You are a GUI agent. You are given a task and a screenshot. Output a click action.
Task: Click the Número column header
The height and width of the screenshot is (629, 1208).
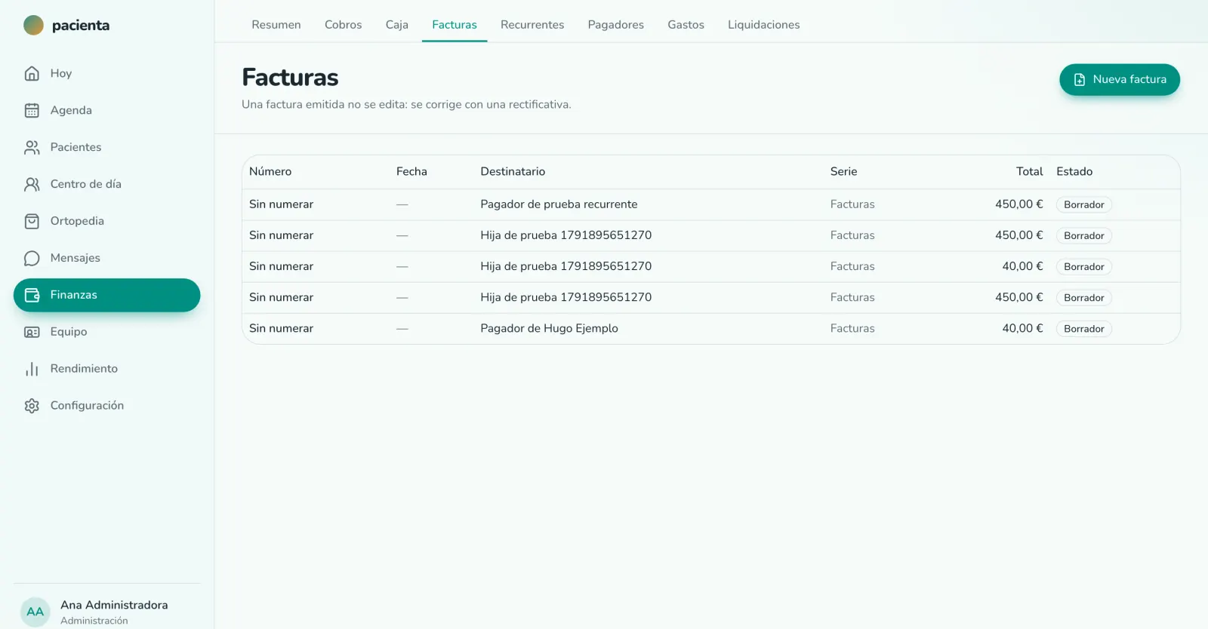click(270, 171)
